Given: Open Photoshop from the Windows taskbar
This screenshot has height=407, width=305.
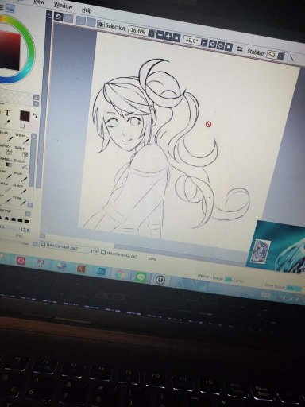Looking at the screenshot, I should pyautogui.click(x=101, y=272).
